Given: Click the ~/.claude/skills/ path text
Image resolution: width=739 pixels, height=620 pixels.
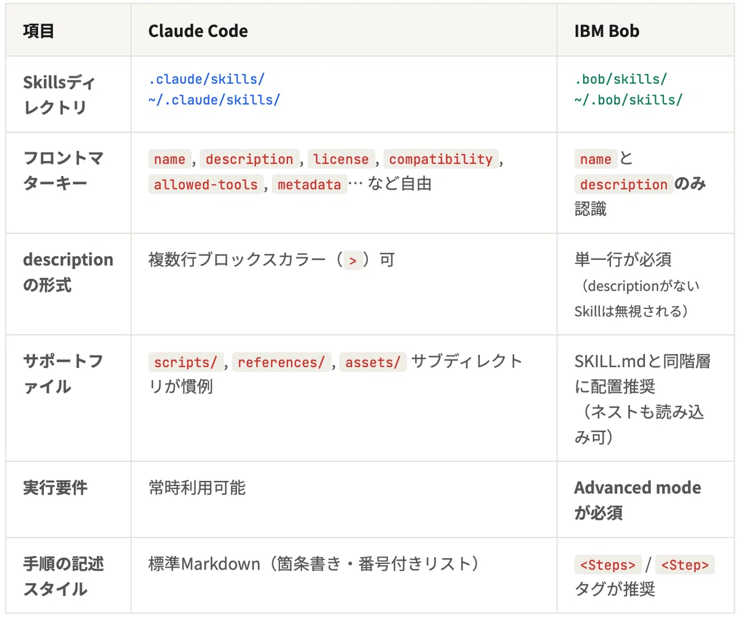Looking at the screenshot, I should coord(214,99).
